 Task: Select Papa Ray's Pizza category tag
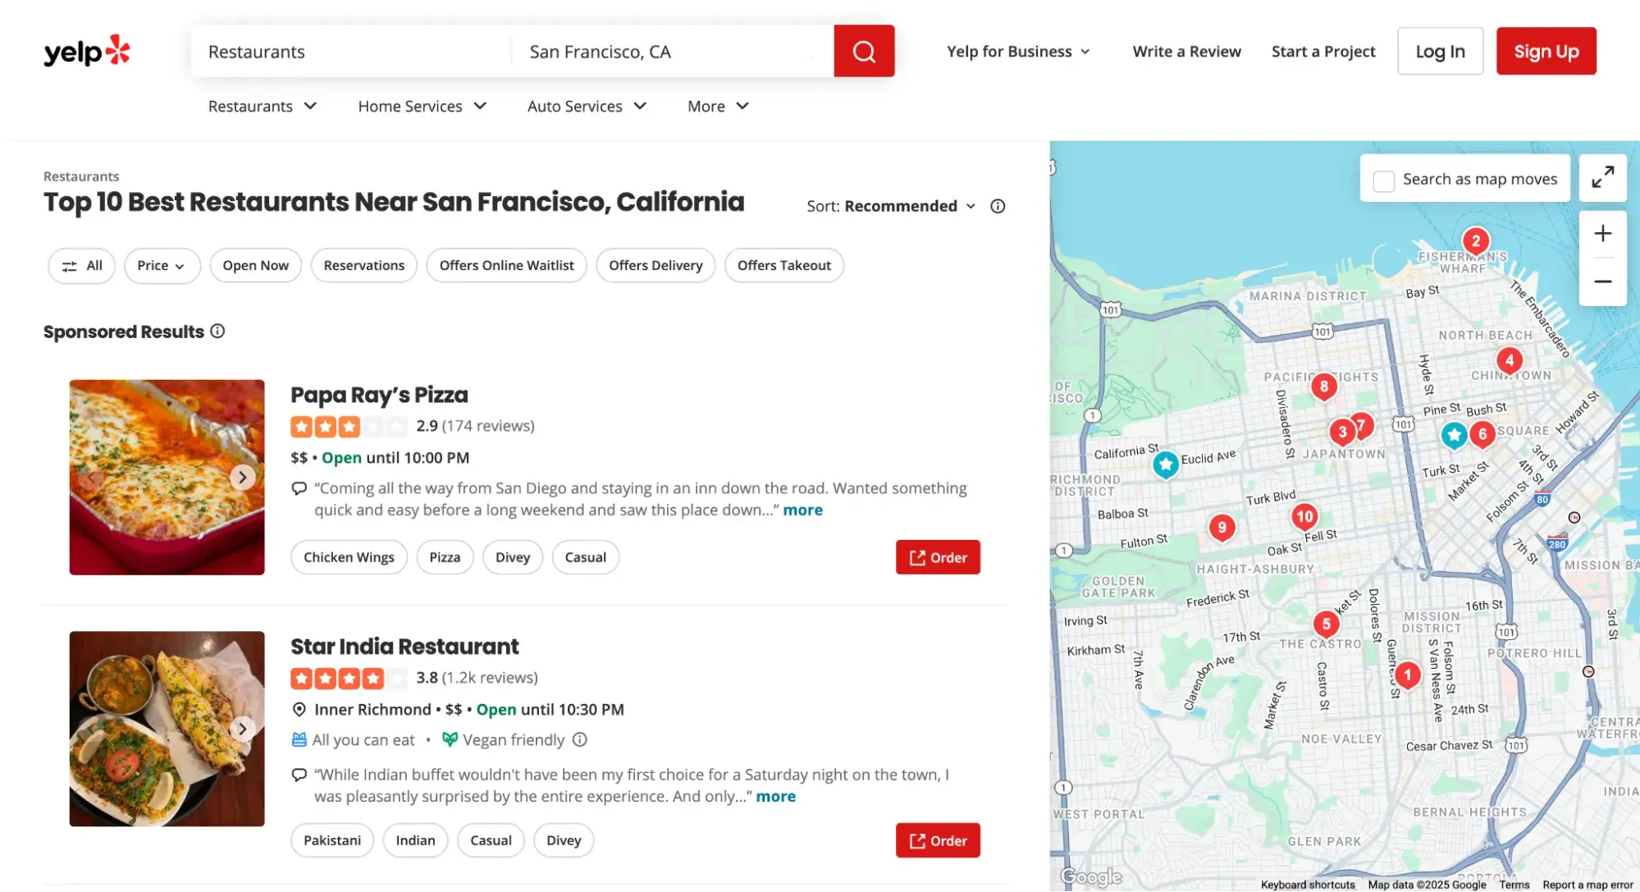coord(445,557)
